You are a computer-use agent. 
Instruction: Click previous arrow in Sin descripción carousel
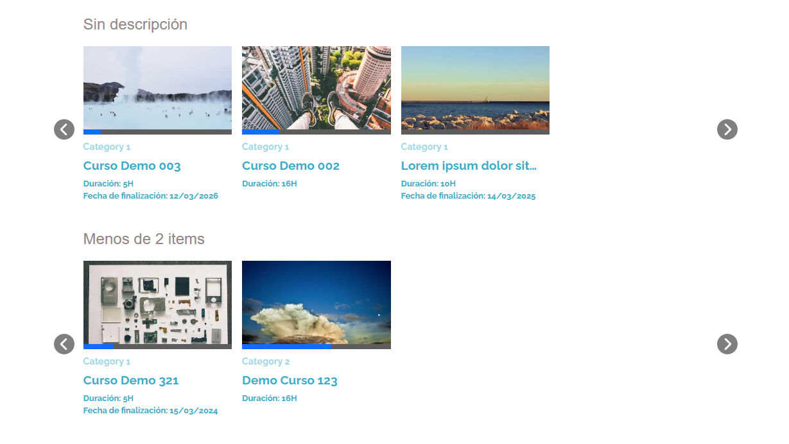pos(64,129)
